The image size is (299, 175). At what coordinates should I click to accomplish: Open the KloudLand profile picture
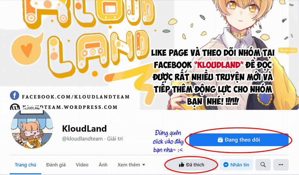point(32,128)
